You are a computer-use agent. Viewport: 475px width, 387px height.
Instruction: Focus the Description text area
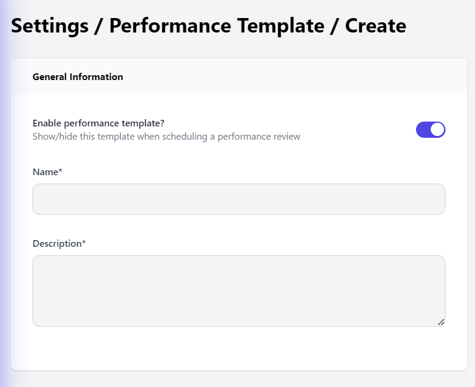tap(239, 291)
